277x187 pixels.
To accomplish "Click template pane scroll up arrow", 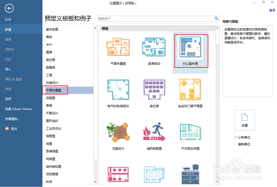I will [218, 27].
